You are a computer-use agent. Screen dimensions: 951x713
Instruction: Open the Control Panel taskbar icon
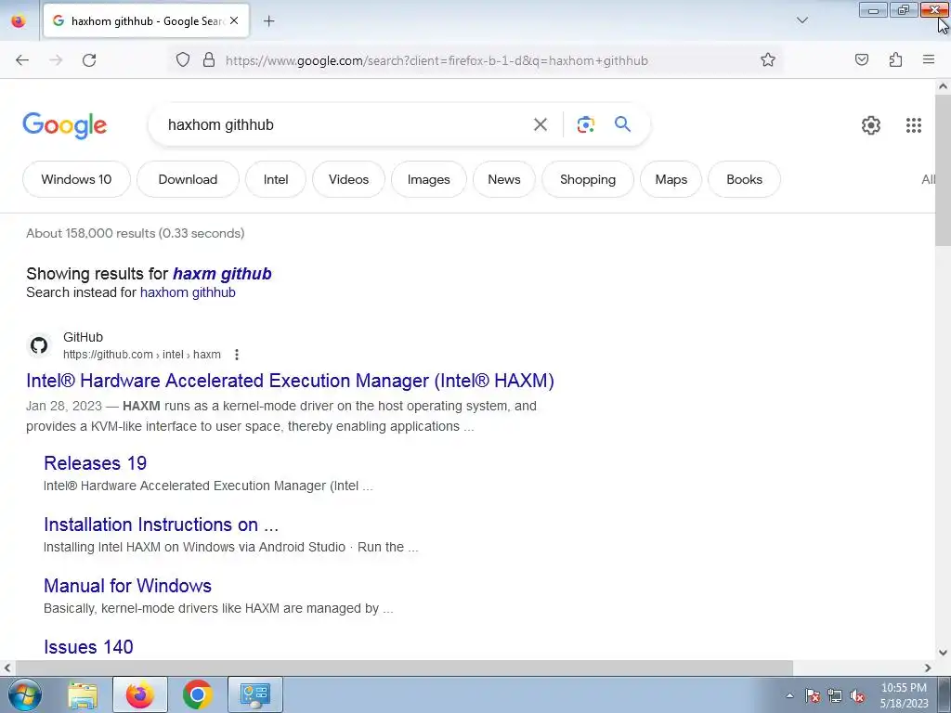click(x=254, y=694)
